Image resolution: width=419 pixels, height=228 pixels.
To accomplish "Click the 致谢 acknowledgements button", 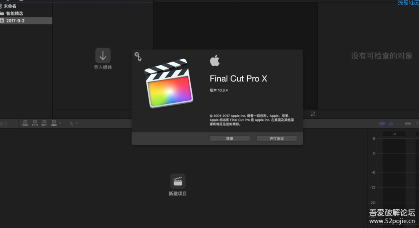I will click(229, 138).
